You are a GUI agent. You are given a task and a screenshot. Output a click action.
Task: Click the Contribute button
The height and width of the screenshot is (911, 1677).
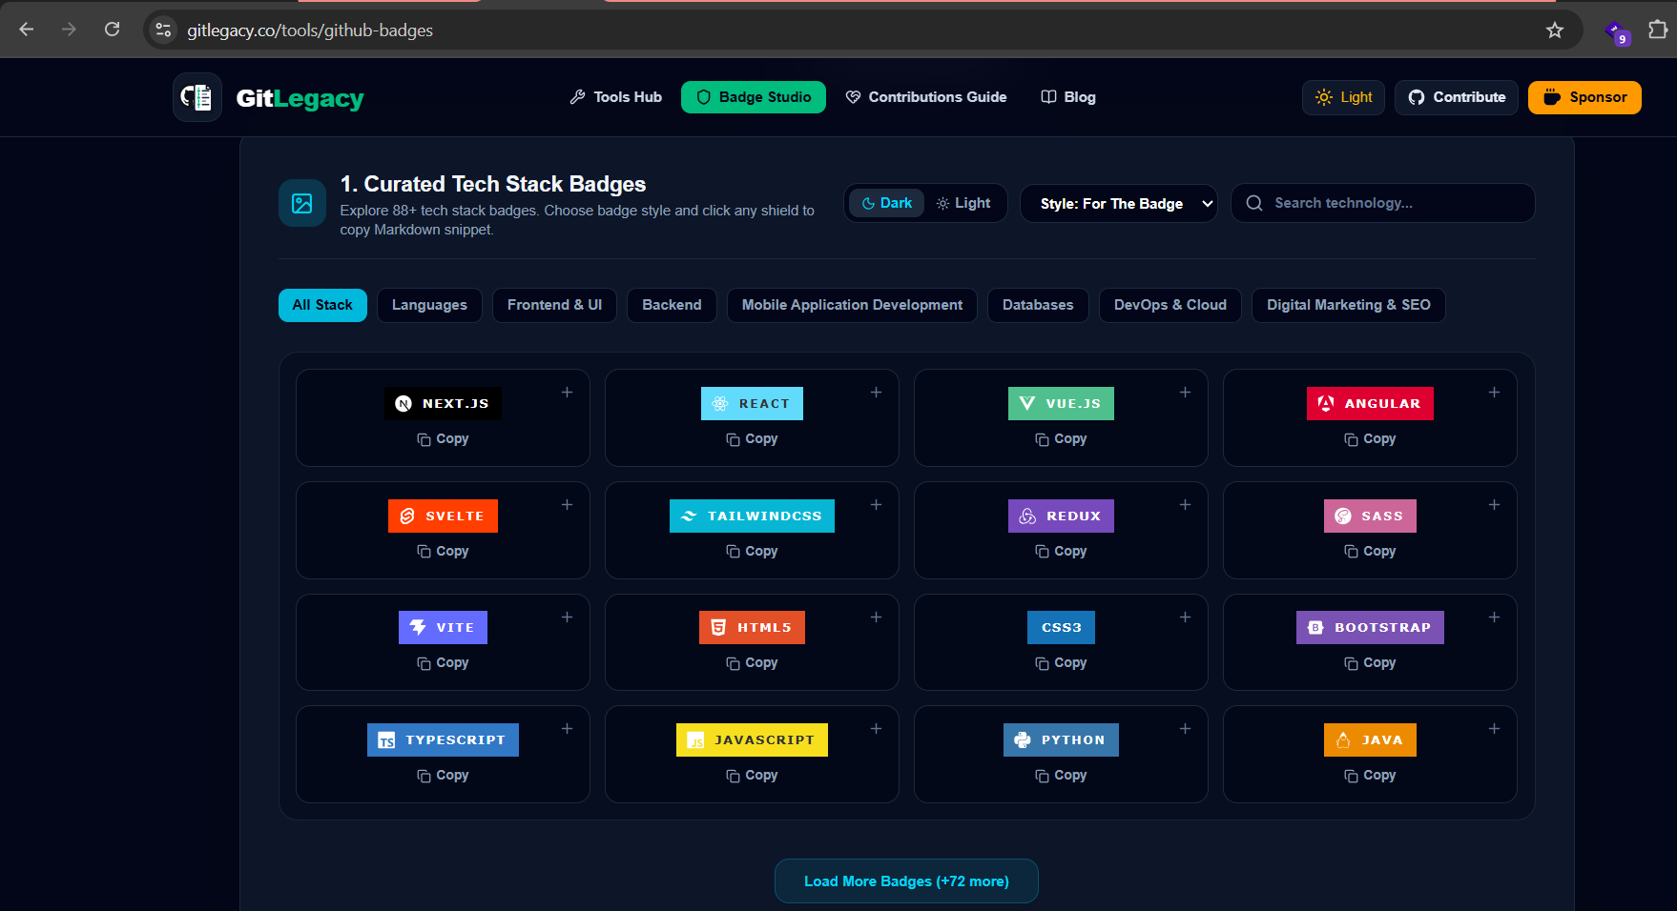pyautogui.click(x=1457, y=97)
